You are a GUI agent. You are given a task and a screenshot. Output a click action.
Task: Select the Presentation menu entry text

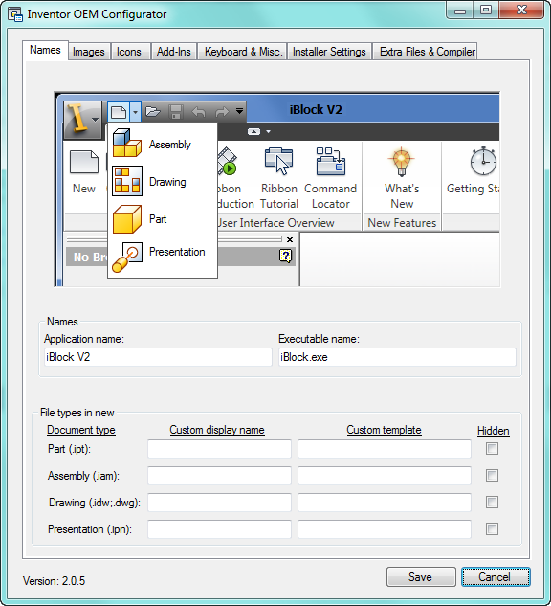[x=177, y=252]
